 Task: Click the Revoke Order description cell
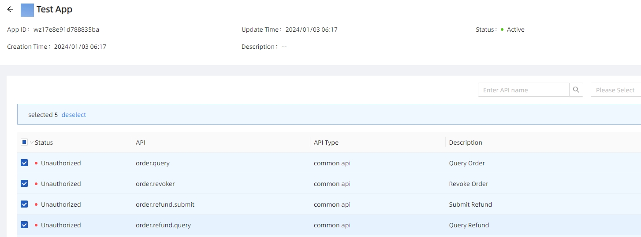coord(469,184)
